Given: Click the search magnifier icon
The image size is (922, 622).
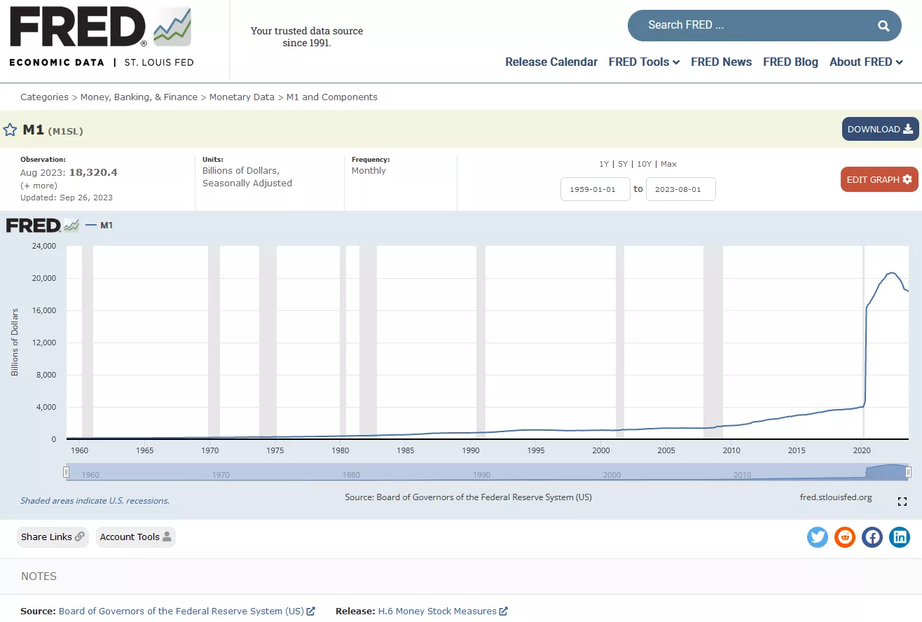Looking at the screenshot, I should 883,26.
